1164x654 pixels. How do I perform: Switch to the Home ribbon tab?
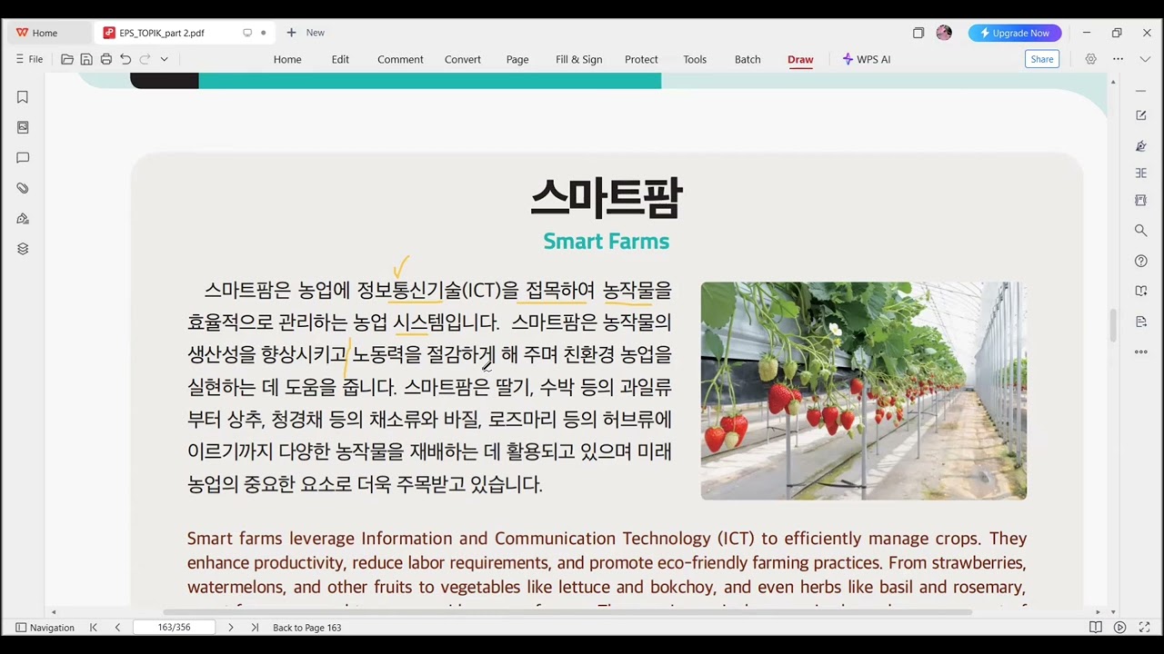click(287, 59)
